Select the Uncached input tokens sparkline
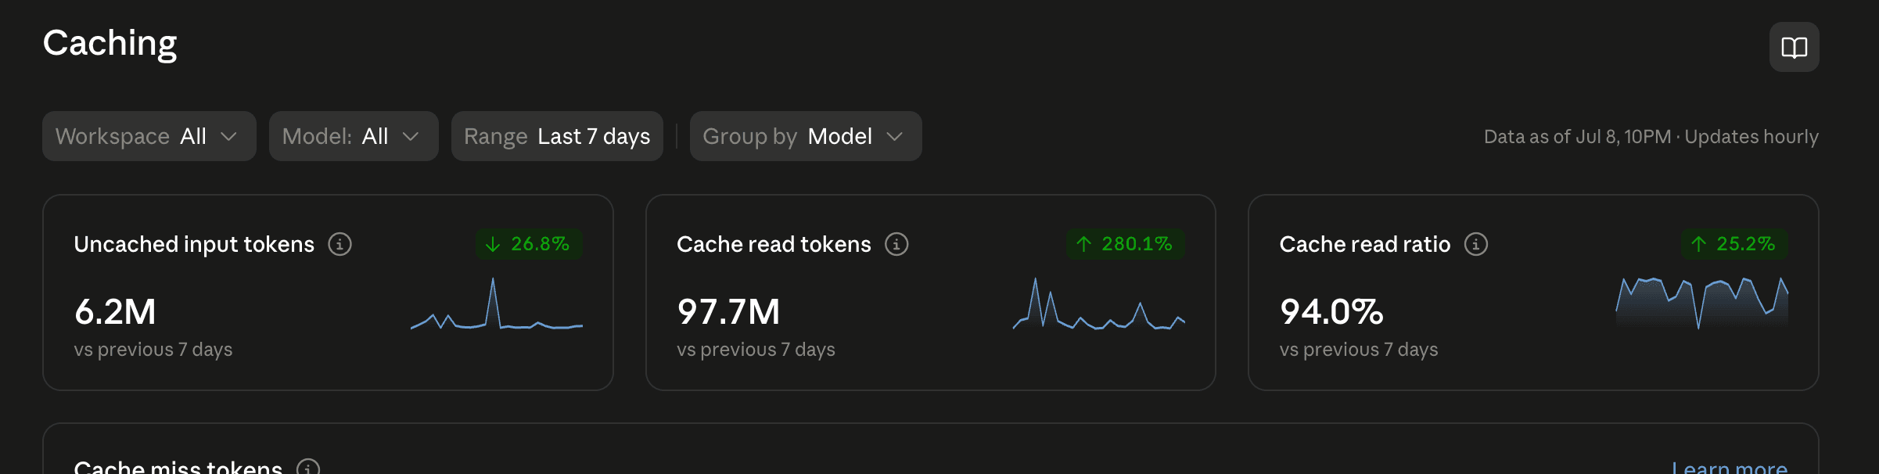This screenshot has height=474, width=1879. (497, 303)
